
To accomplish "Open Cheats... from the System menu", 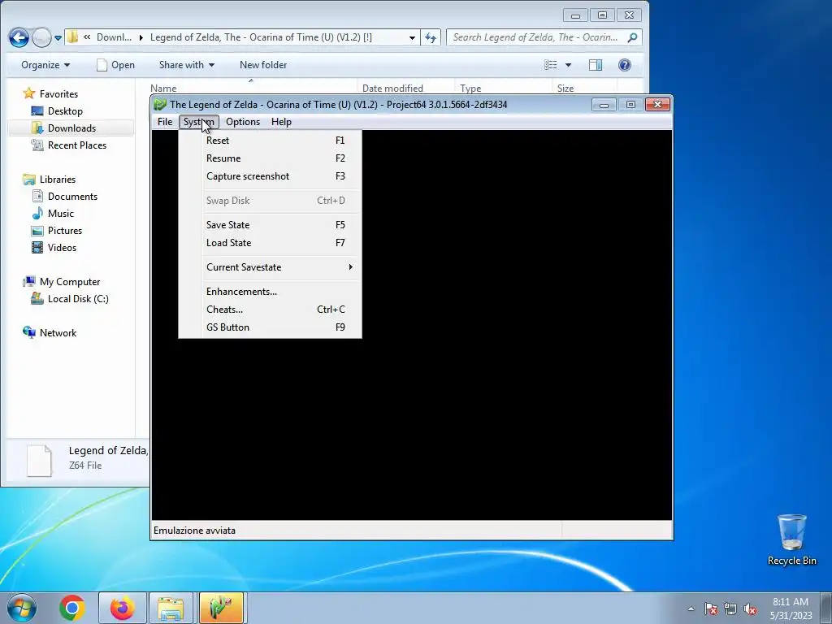I will tap(270, 310).
